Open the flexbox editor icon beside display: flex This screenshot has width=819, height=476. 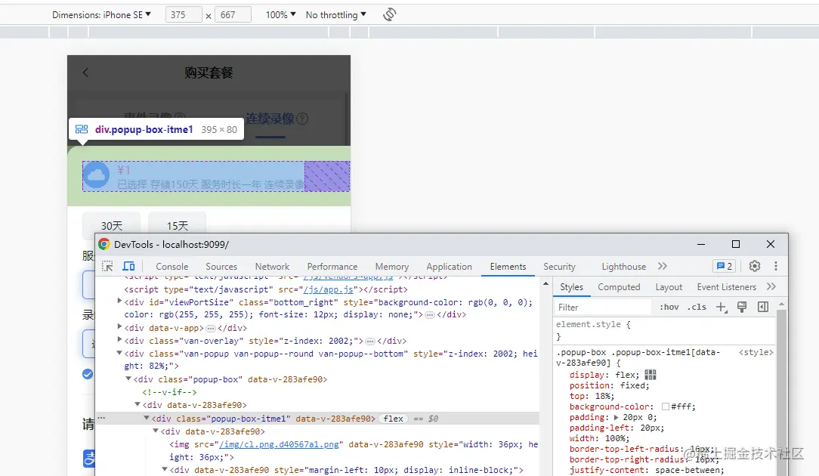pyautogui.click(x=651, y=375)
